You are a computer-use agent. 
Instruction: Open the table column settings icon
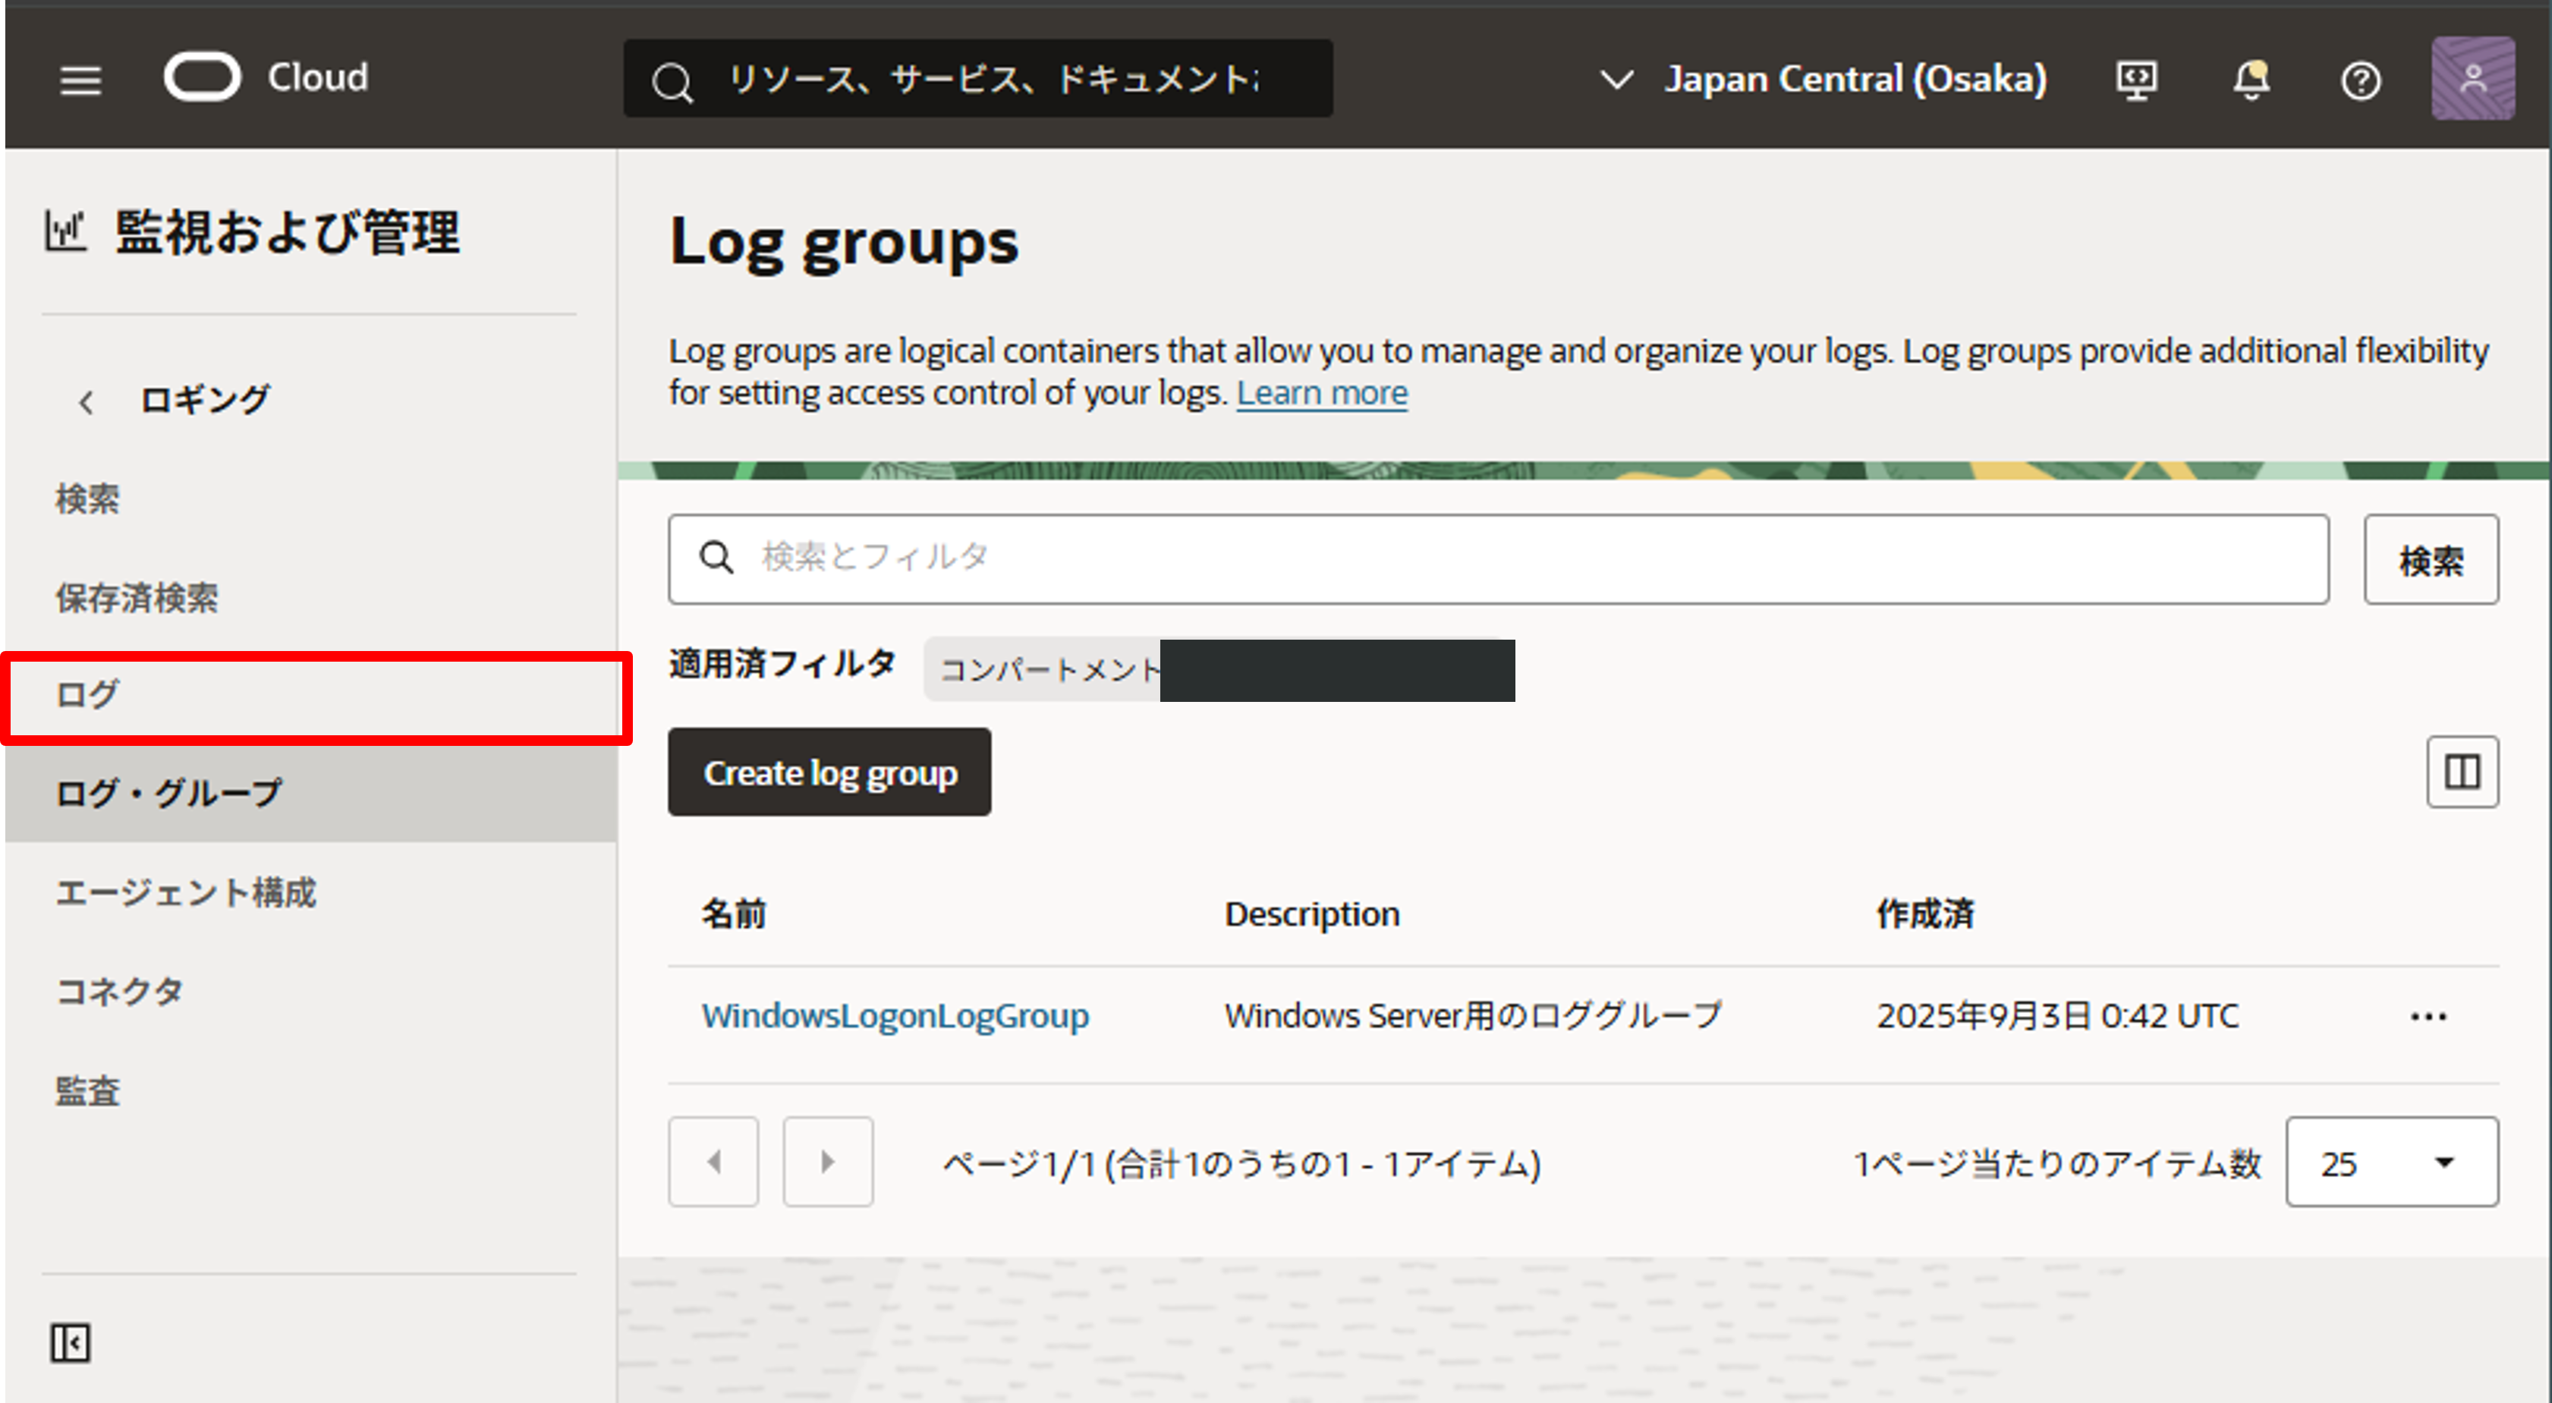pyautogui.click(x=2462, y=772)
